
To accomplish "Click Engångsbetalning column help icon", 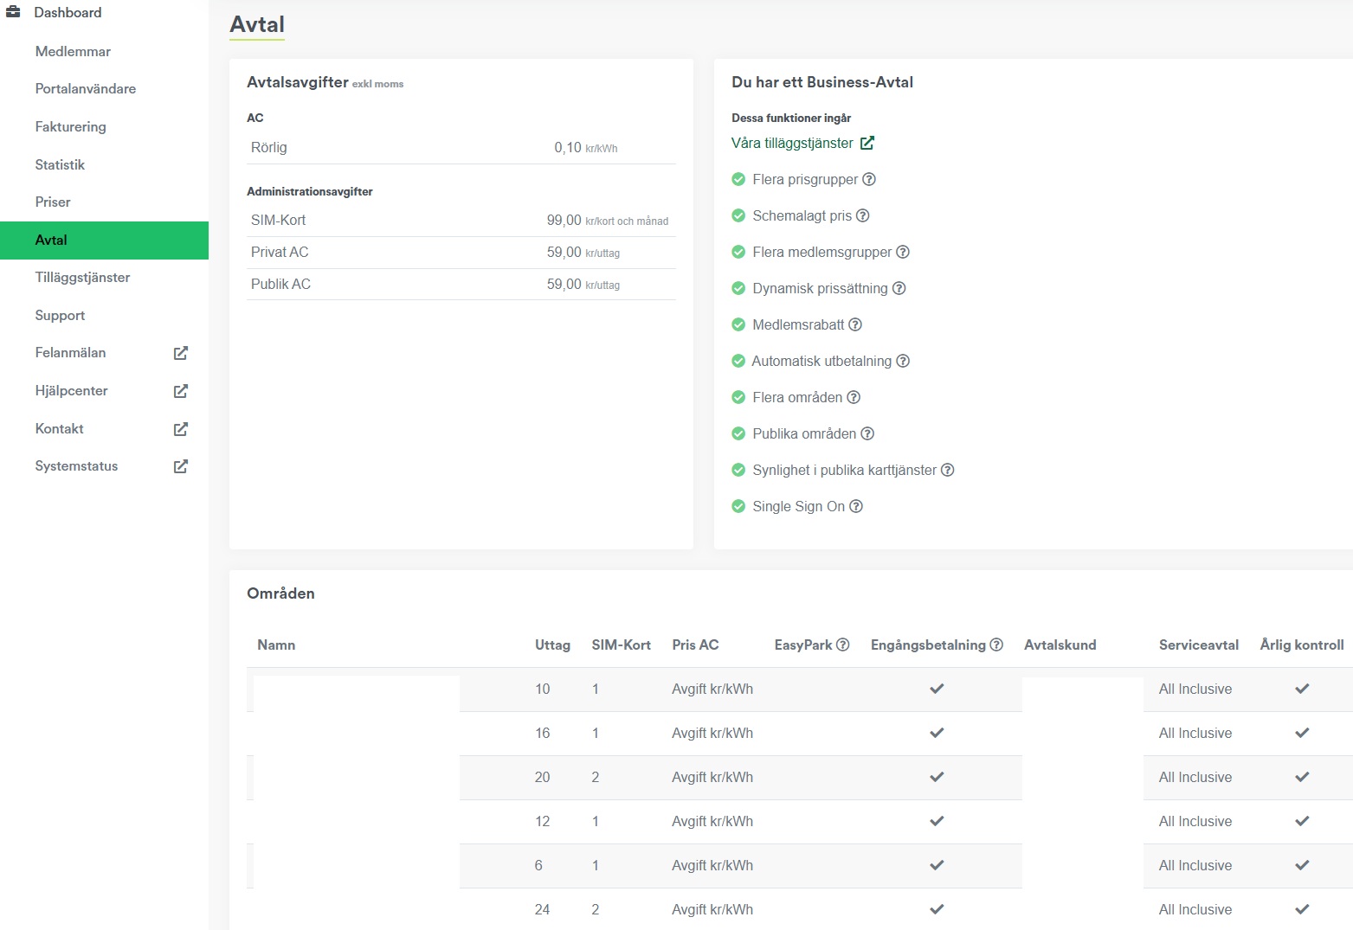I will tap(996, 645).
